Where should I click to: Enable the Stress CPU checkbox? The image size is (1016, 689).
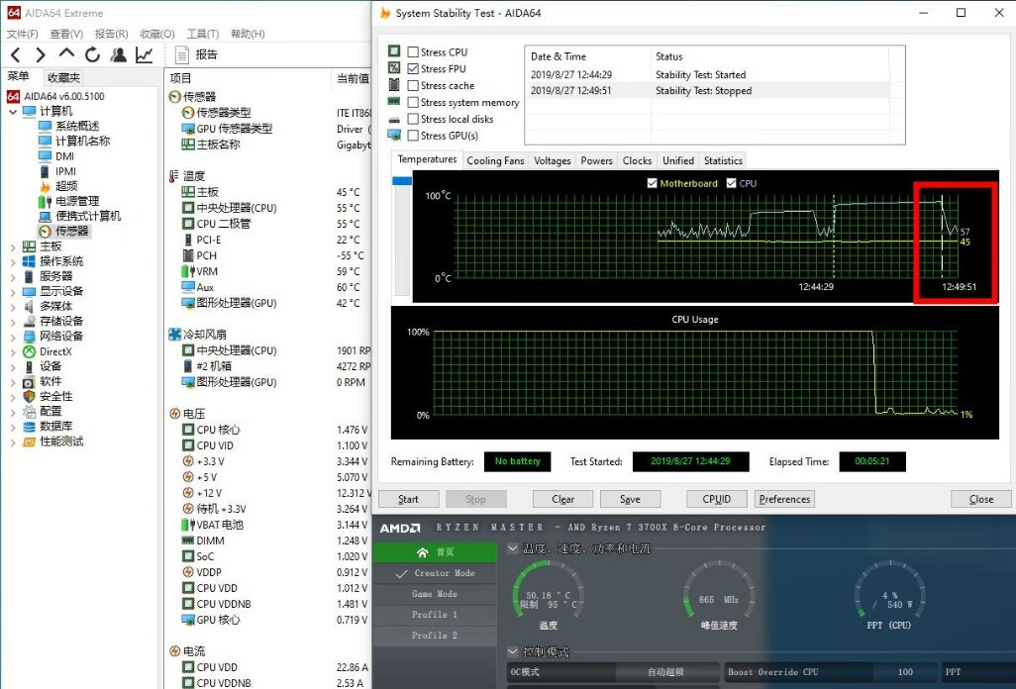coord(413,51)
